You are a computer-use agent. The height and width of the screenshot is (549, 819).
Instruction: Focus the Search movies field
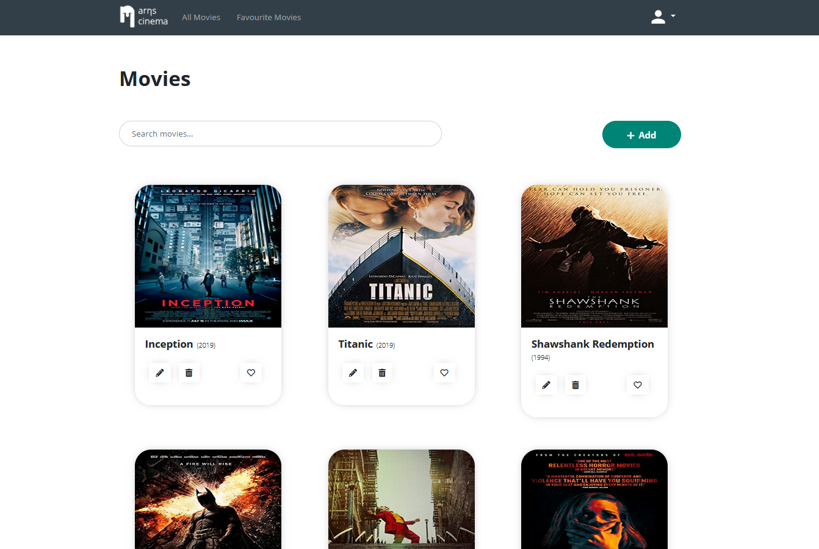tap(280, 134)
